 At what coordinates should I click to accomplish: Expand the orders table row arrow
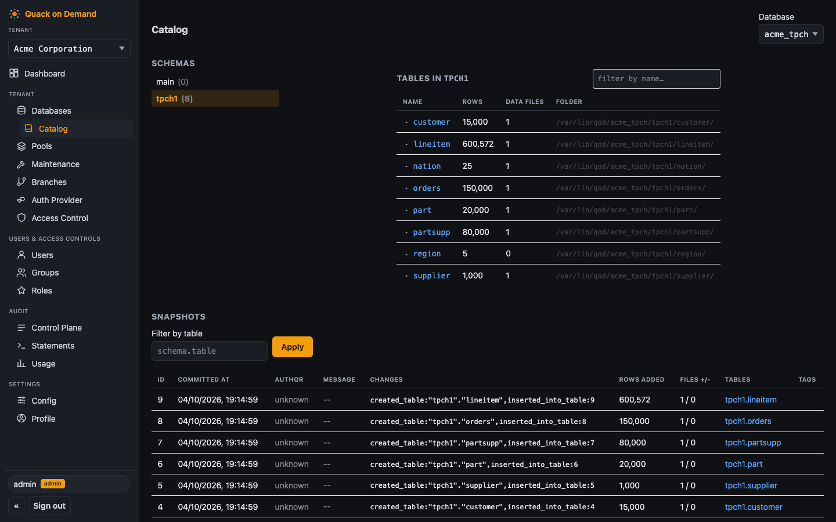[406, 188]
